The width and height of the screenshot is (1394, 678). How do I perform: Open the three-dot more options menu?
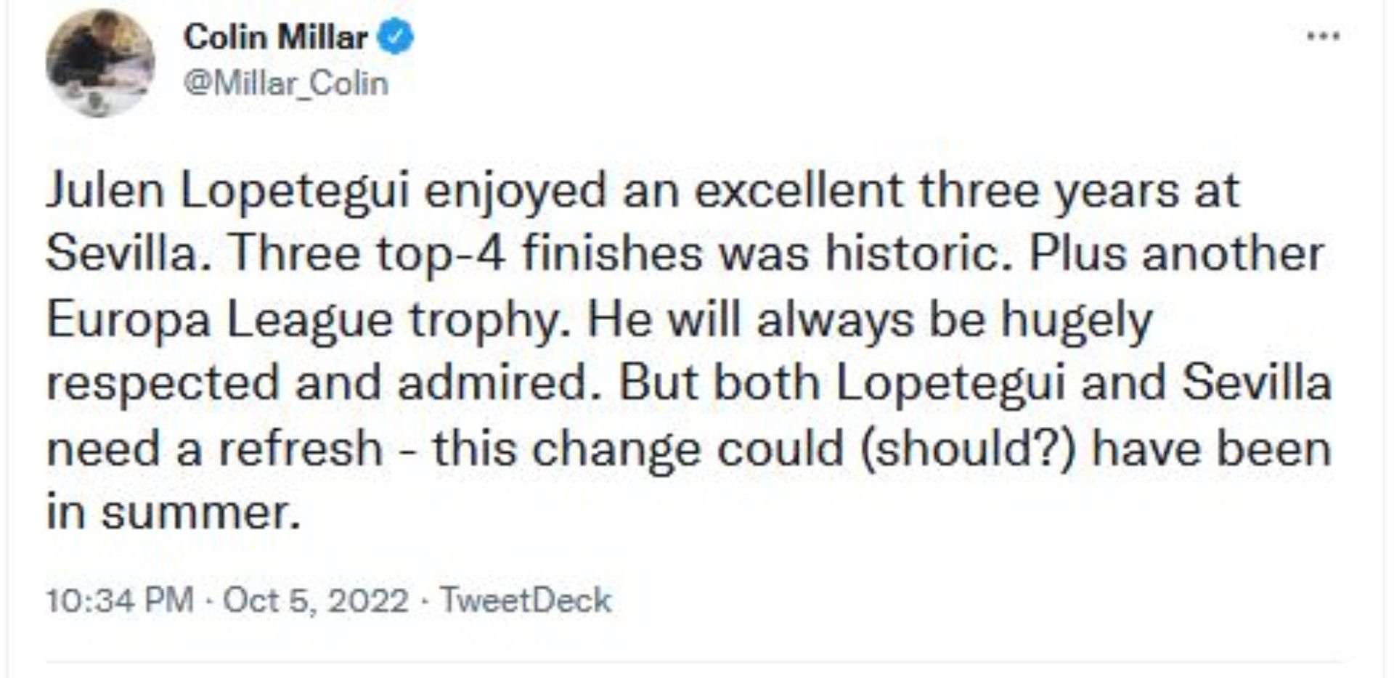tap(1323, 36)
